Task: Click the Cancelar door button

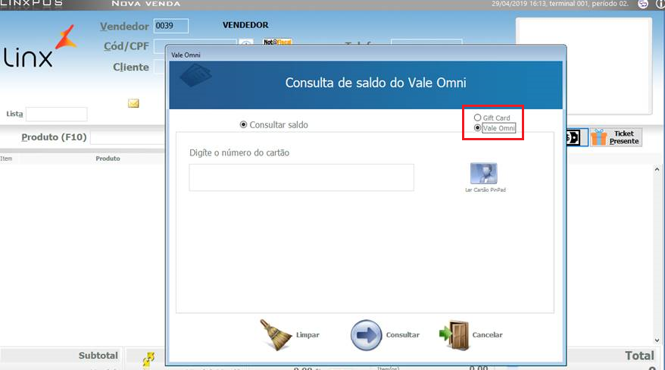Action: [x=454, y=335]
